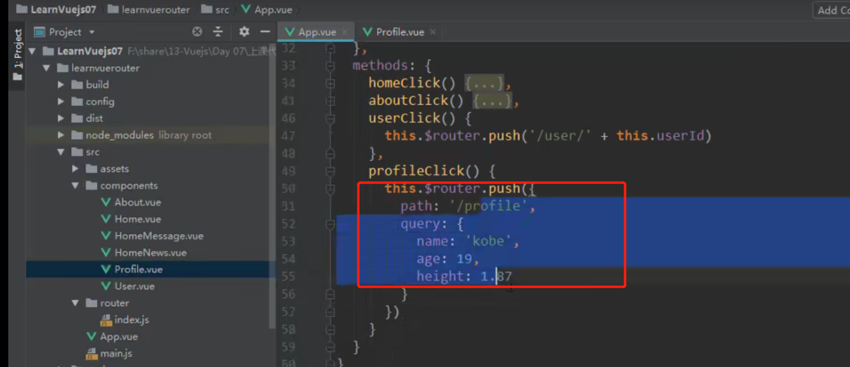Close the Profile.vue tab
The width and height of the screenshot is (850, 367).
point(433,31)
